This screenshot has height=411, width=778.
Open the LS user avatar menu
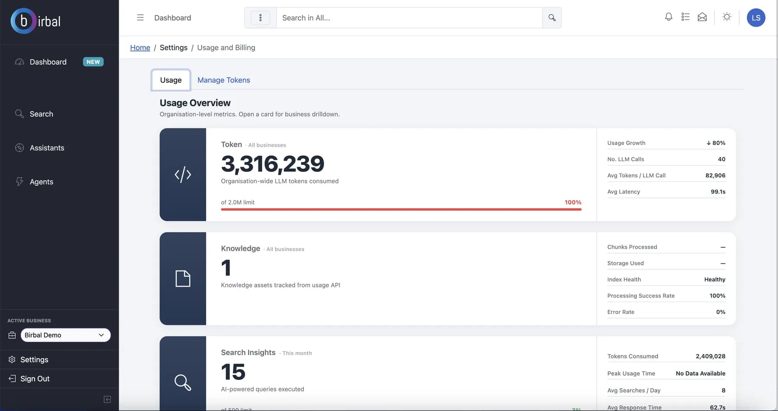coord(756,18)
